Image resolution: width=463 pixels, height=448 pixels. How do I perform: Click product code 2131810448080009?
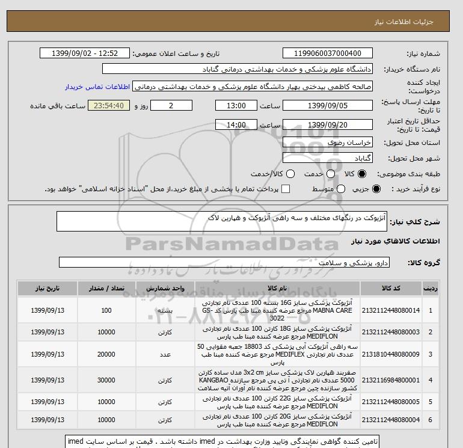(391, 354)
